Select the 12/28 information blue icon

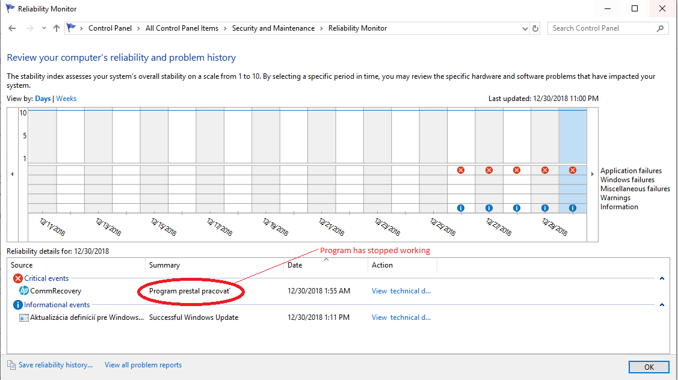(517, 208)
